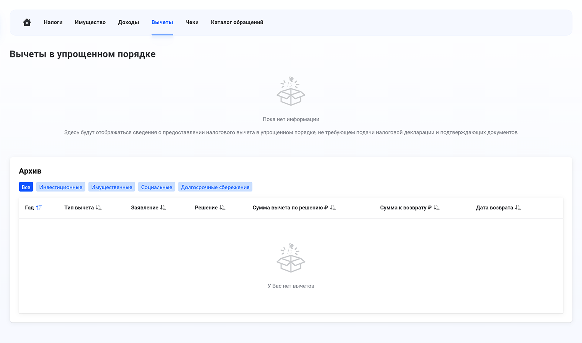Image resolution: width=582 pixels, height=343 pixels.
Task: Sort Дата возврата using its icon
Action: tap(518, 207)
